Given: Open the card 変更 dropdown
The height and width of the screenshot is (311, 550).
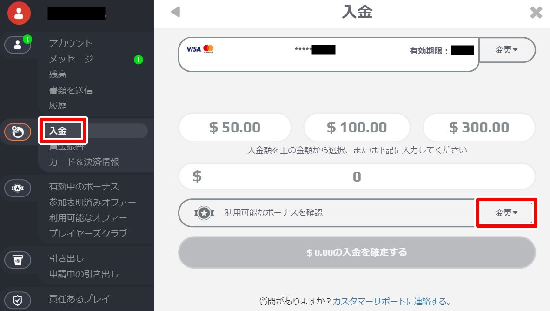Looking at the screenshot, I should click(506, 49).
